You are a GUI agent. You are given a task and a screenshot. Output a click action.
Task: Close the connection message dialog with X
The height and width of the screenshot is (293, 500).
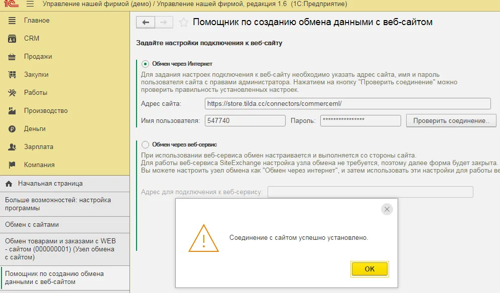pyautogui.click(x=387, y=209)
